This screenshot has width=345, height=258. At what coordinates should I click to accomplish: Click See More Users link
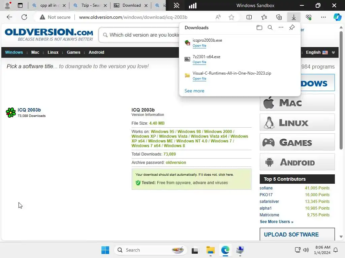coord(276,222)
